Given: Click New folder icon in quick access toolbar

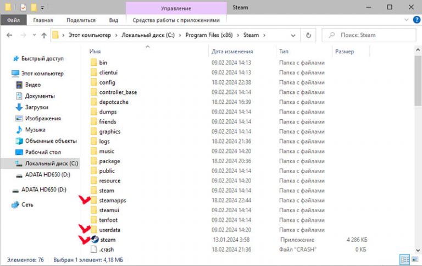Looking at the screenshot, I should [x=34, y=8].
